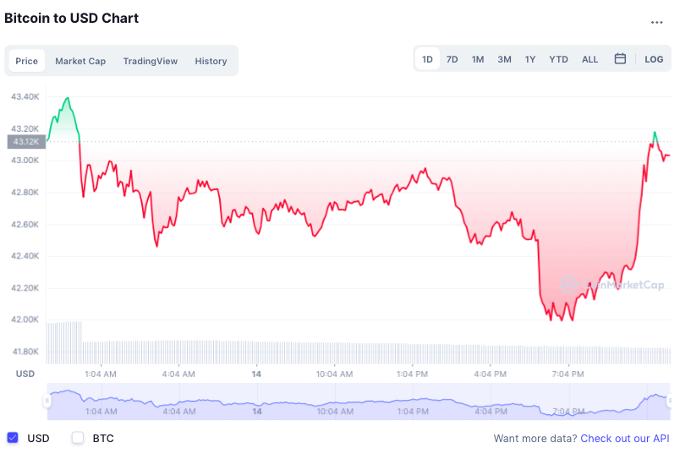Screen dimensions: 680x459
Task: Open the TradingView tab
Action: coord(150,61)
